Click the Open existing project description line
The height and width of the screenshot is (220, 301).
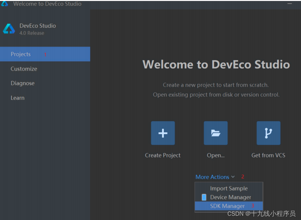pos(216,95)
